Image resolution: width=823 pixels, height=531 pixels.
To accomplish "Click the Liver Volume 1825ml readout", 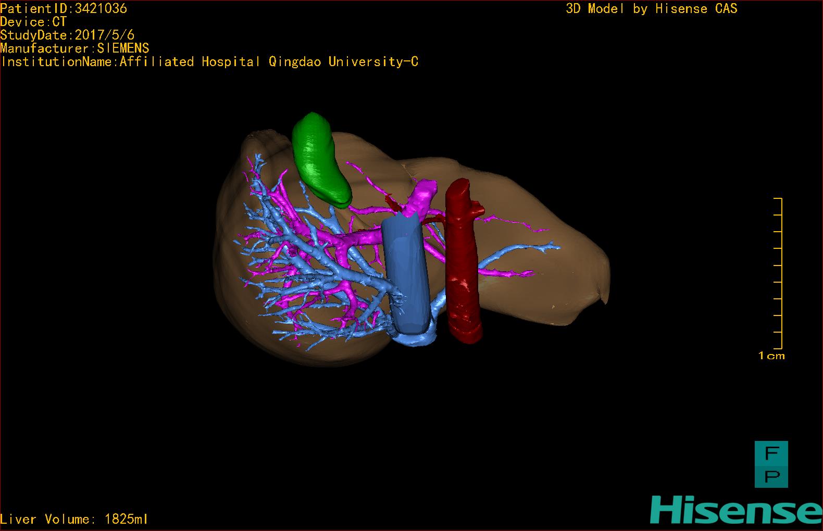I will click(x=74, y=519).
